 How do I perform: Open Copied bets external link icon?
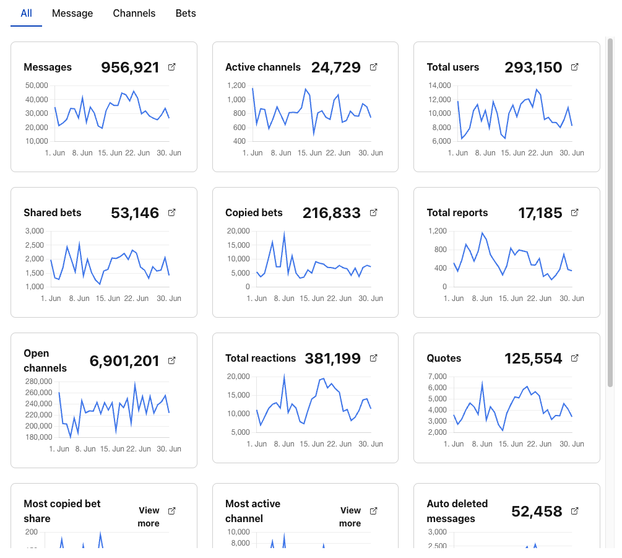tap(374, 212)
